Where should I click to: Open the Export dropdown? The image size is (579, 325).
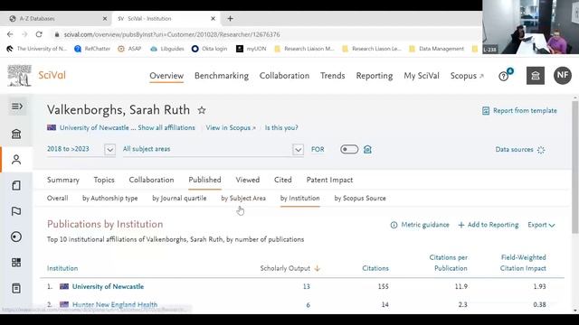(x=541, y=225)
